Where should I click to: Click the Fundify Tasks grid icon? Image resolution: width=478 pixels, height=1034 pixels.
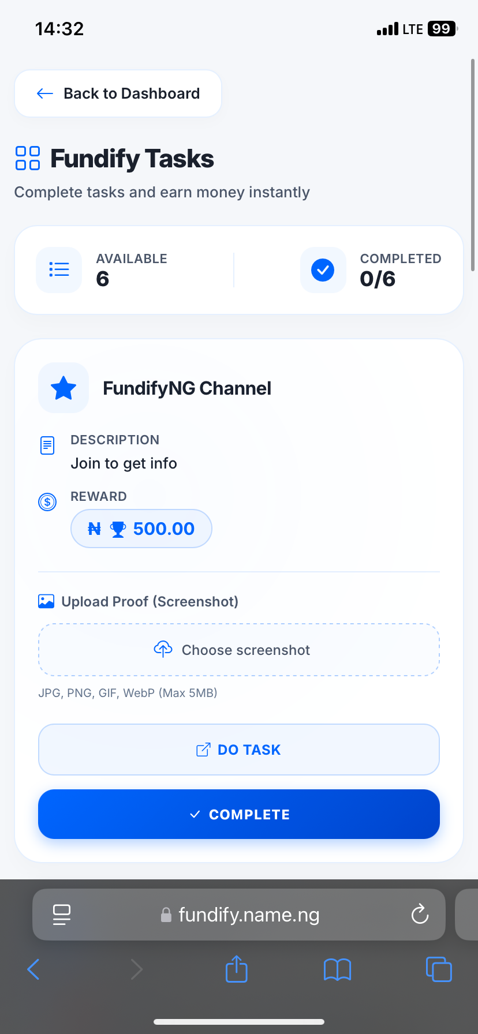click(28, 158)
